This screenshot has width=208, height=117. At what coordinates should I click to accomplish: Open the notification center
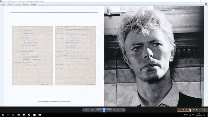coord(204,115)
